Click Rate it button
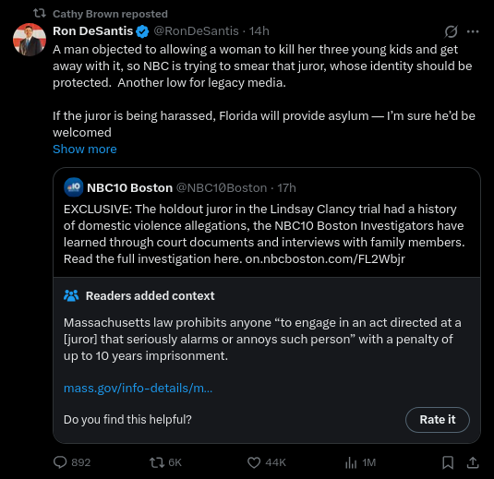The height and width of the screenshot is (479, 494). 438,420
